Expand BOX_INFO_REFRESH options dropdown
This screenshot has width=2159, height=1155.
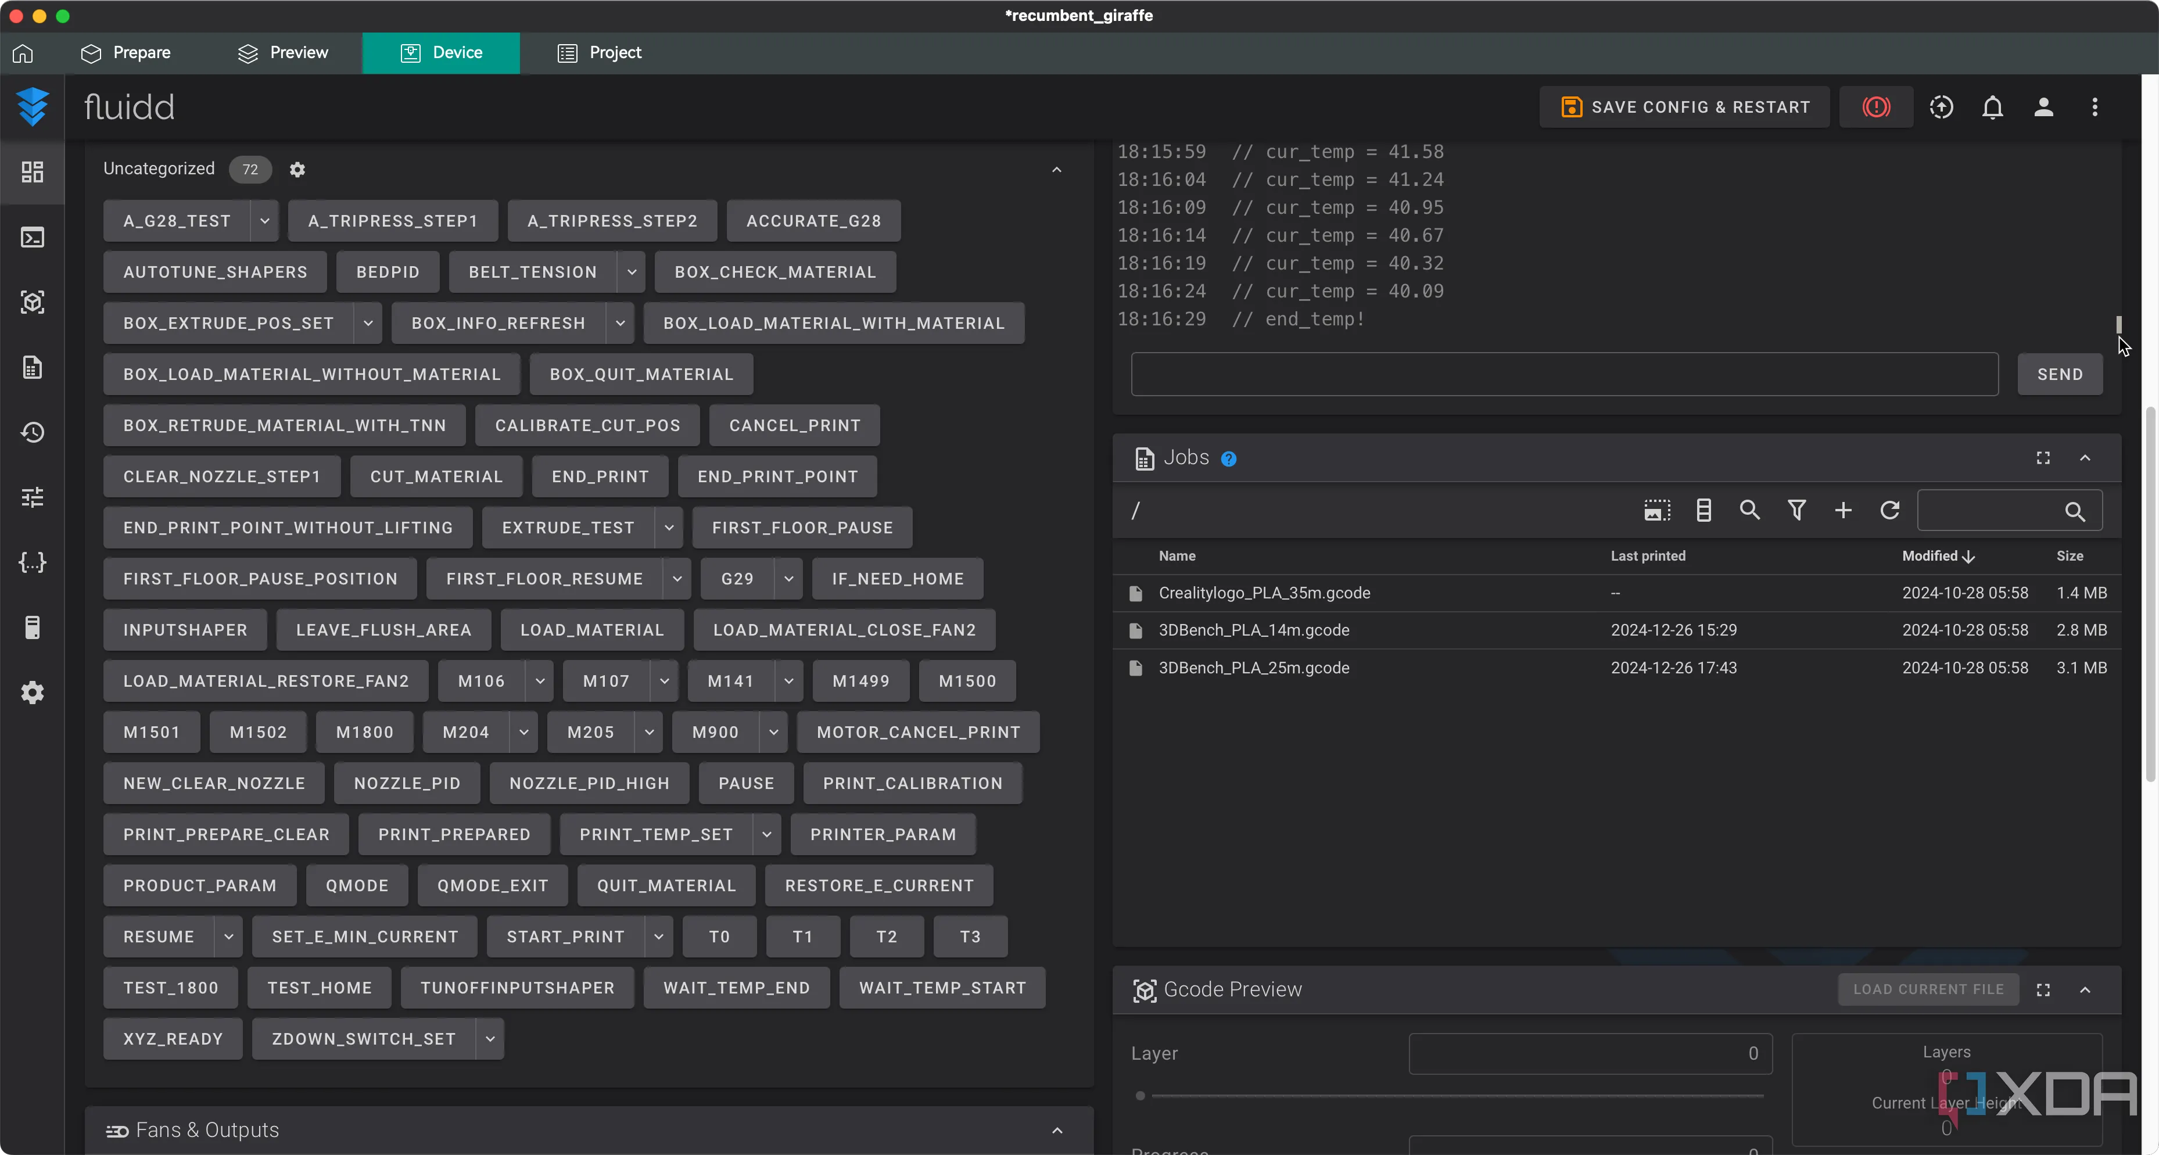[x=619, y=324]
